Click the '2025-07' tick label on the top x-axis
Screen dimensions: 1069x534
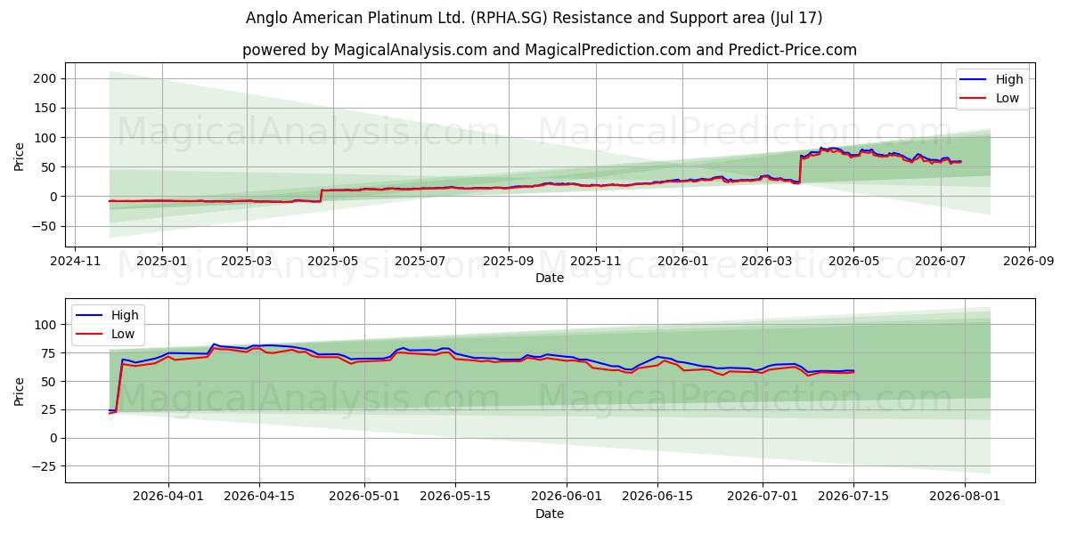point(420,263)
